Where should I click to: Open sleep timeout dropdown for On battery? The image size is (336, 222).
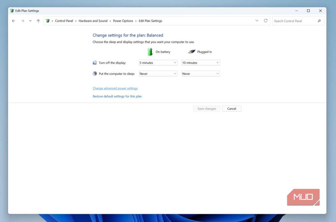click(x=158, y=74)
